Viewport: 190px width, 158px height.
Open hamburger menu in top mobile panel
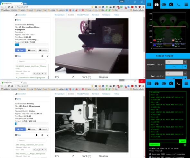tap(186, 5)
